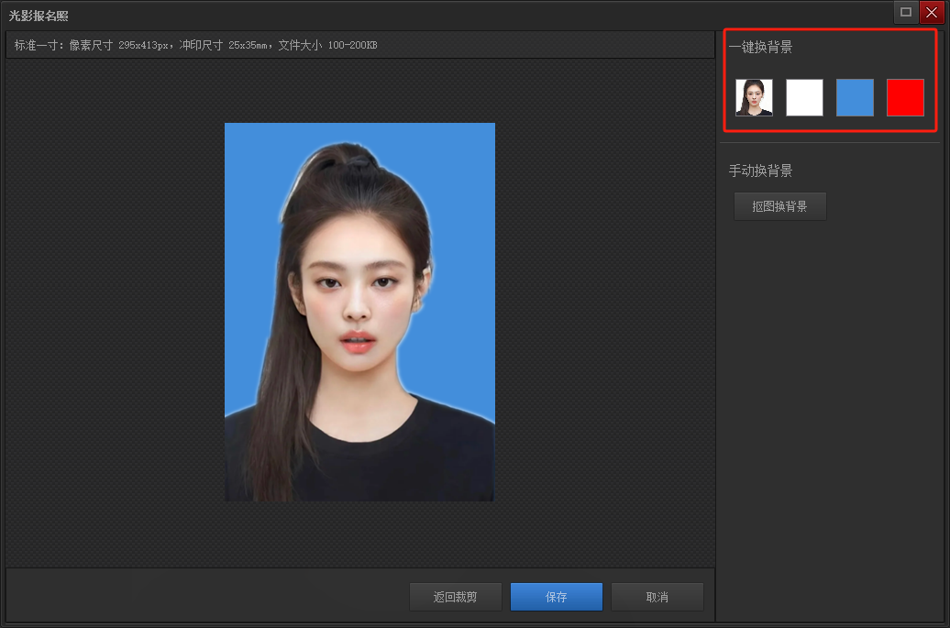950x628 pixels.
Task: Cancel with the 取消 button
Action: pos(657,597)
